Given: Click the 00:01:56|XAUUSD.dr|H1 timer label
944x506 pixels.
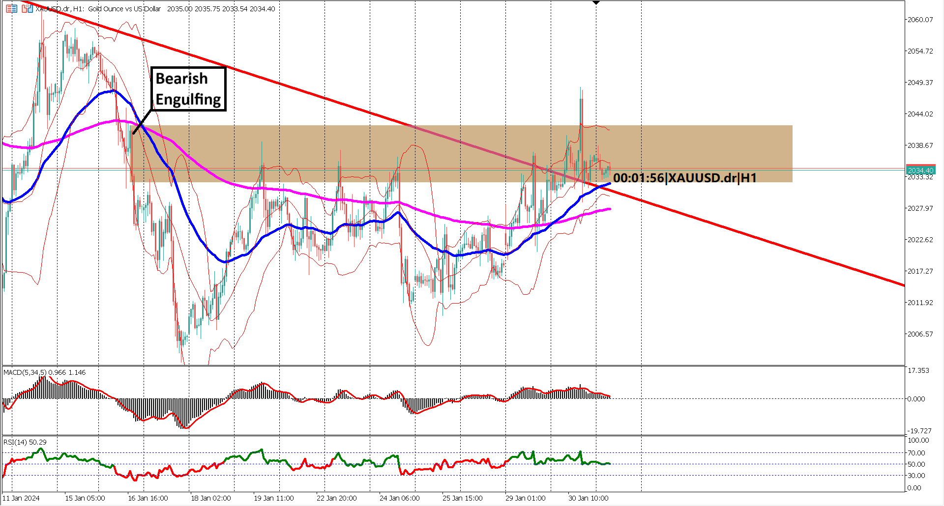Looking at the screenshot, I should [686, 178].
